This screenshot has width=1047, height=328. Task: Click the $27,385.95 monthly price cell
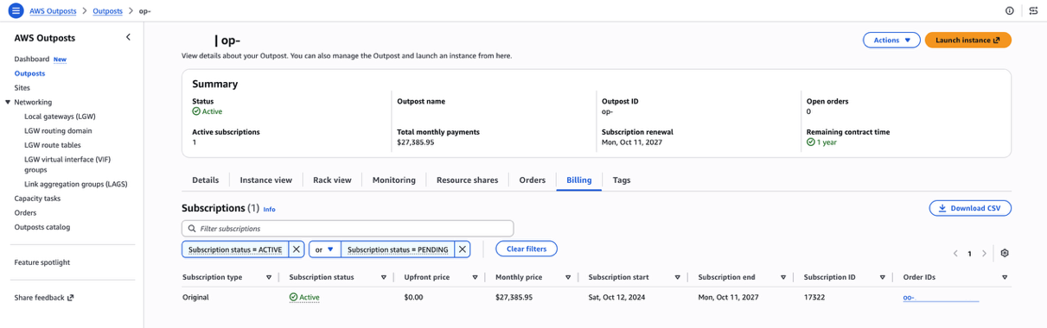coord(514,298)
